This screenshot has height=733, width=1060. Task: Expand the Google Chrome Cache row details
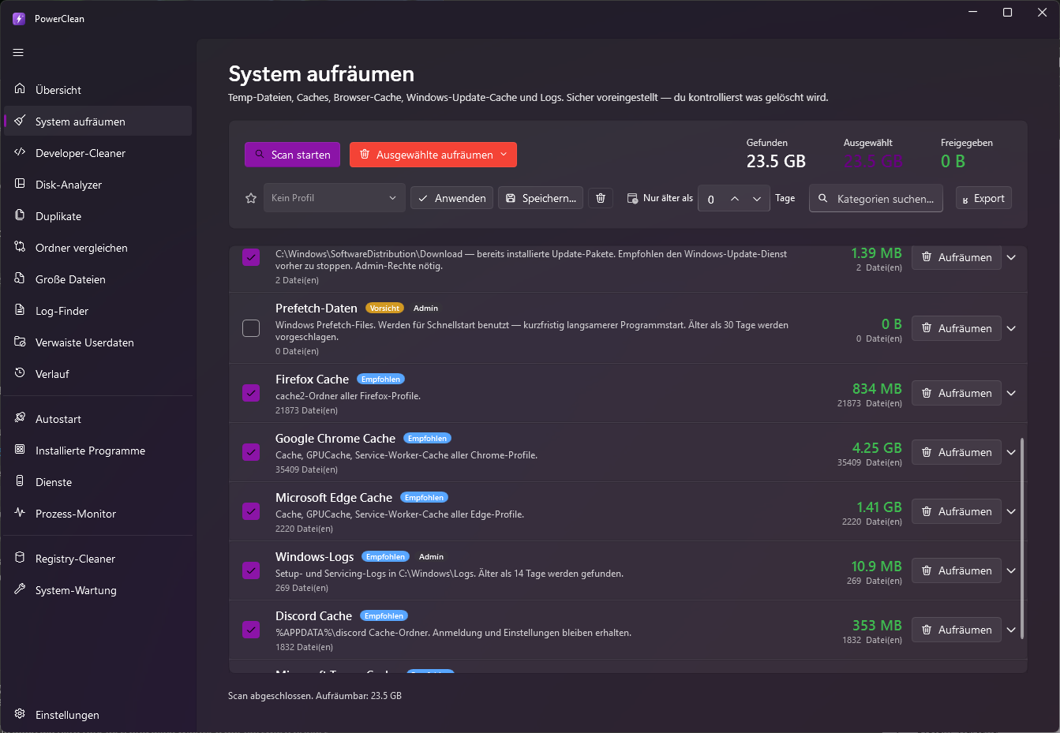(1011, 452)
